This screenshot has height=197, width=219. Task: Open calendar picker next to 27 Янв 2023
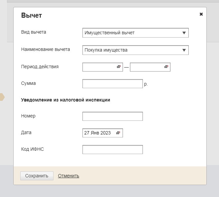click(119, 133)
